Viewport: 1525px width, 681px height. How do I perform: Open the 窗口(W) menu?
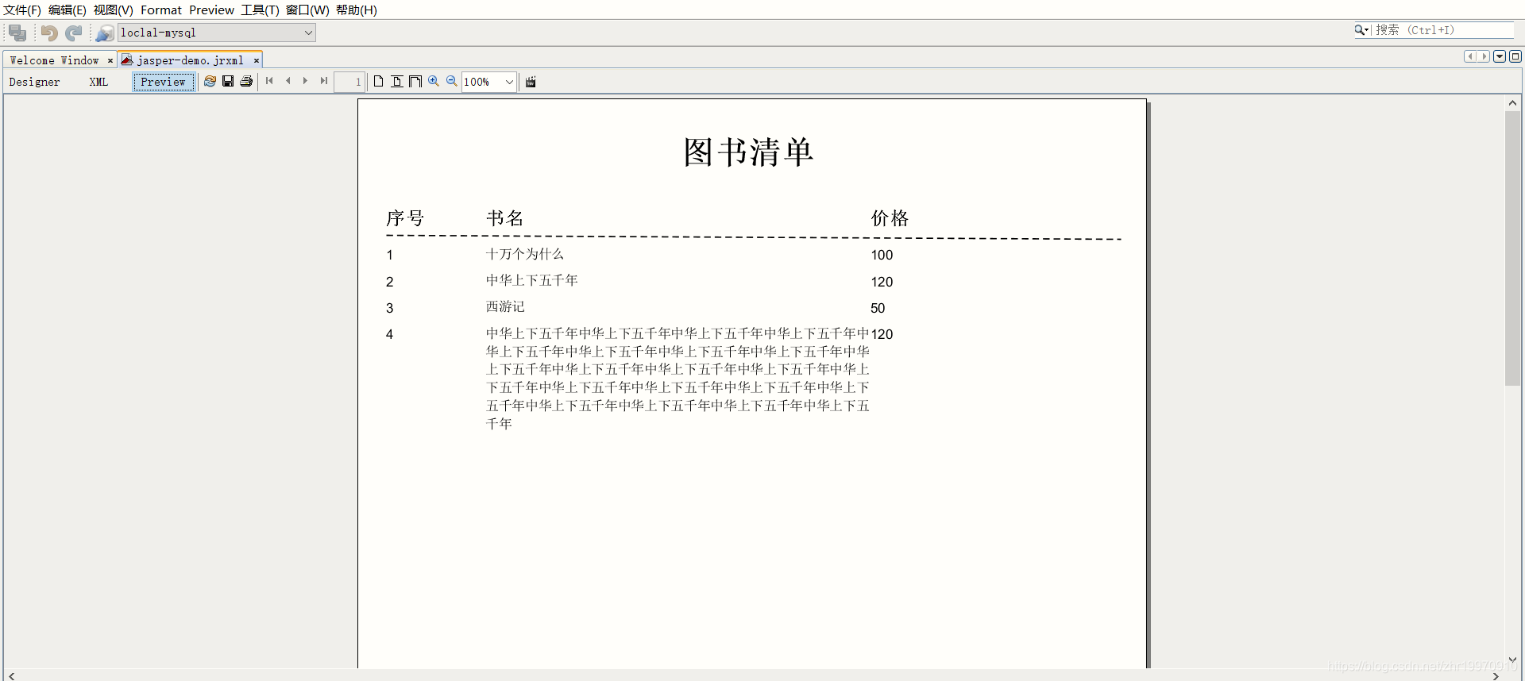coord(307,10)
